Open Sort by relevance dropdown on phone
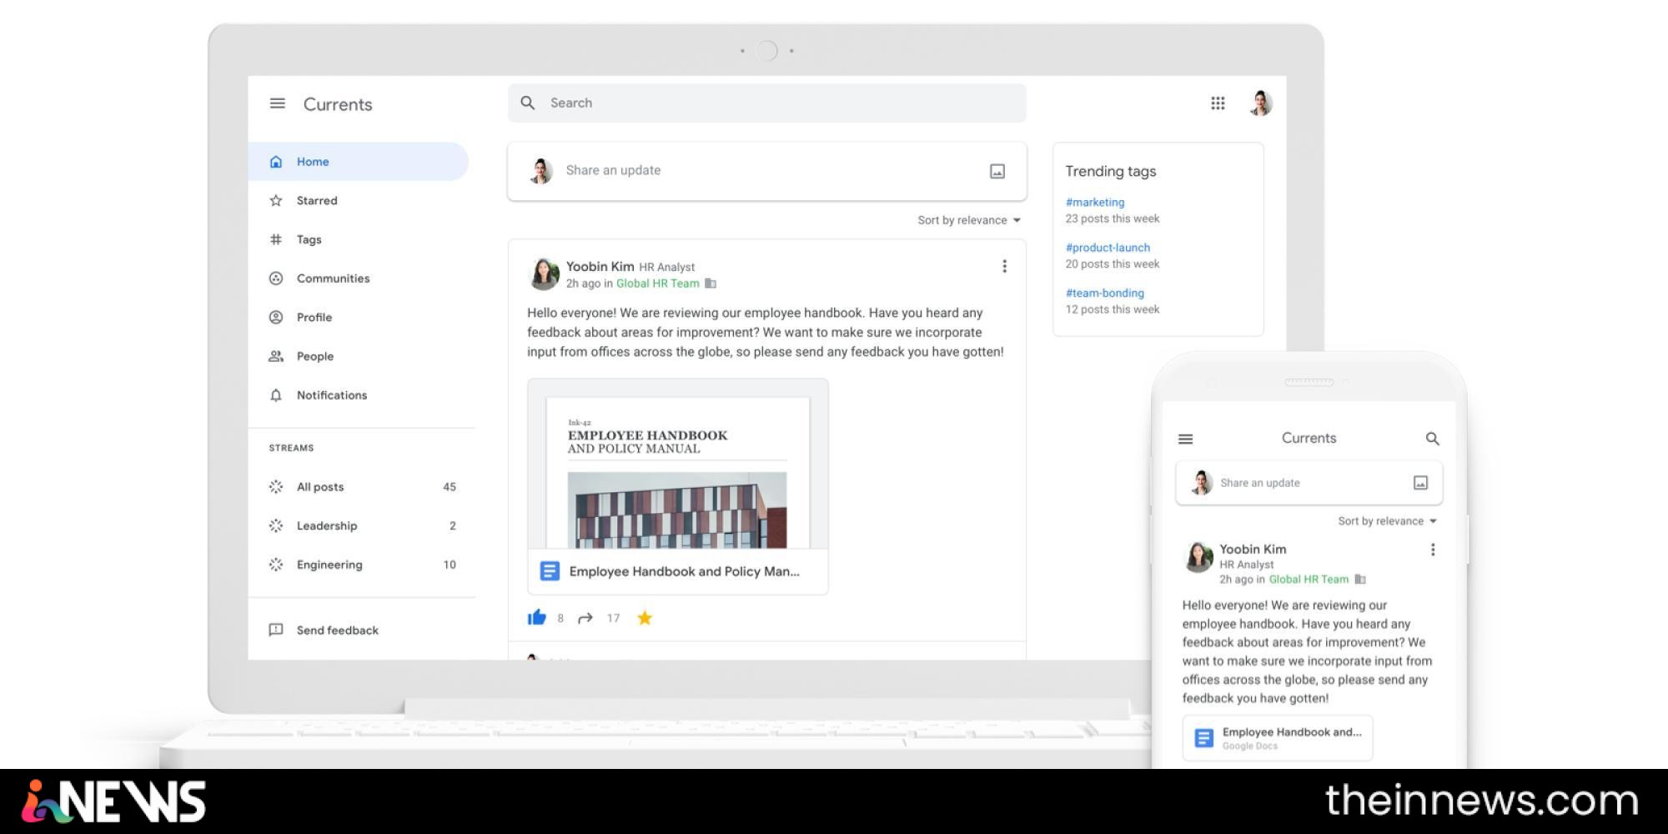Screen dimensions: 1668x834 pyautogui.click(x=1388, y=521)
